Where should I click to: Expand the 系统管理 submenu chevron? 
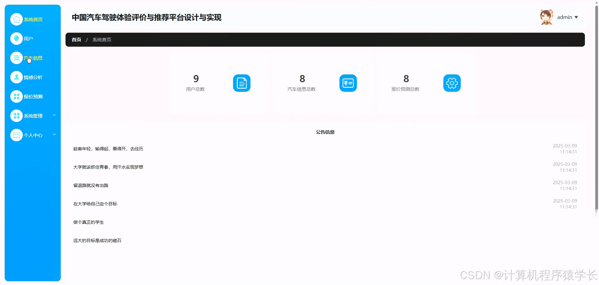pyautogui.click(x=54, y=115)
